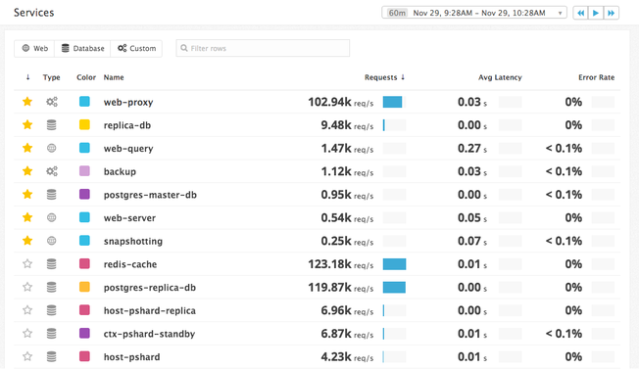639x369 pixels.
Task: Unstar the replica-db service
Action: (x=27, y=124)
